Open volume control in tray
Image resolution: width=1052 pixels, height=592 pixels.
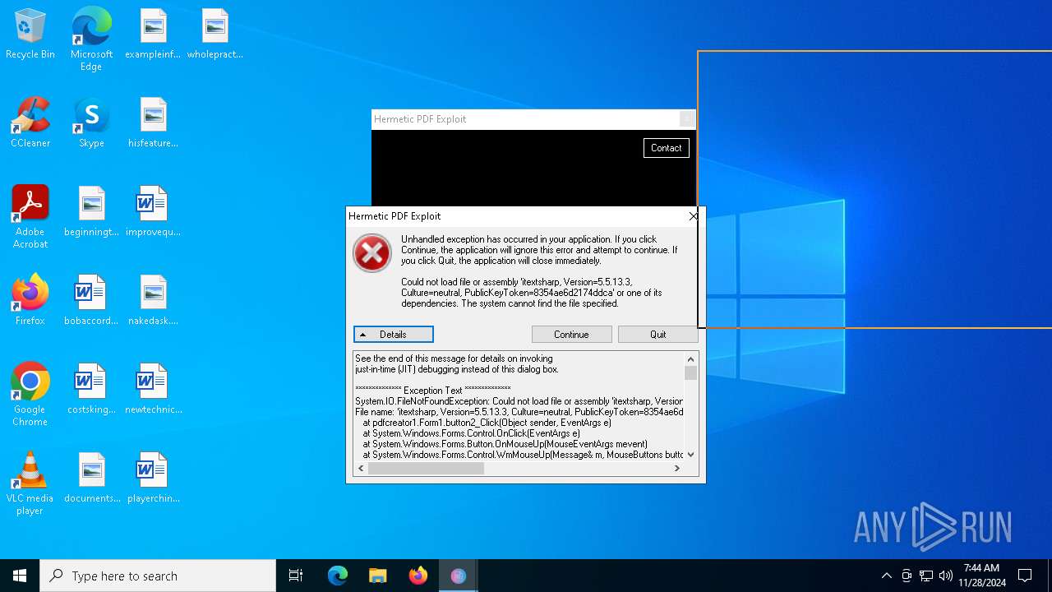pos(946,576)
